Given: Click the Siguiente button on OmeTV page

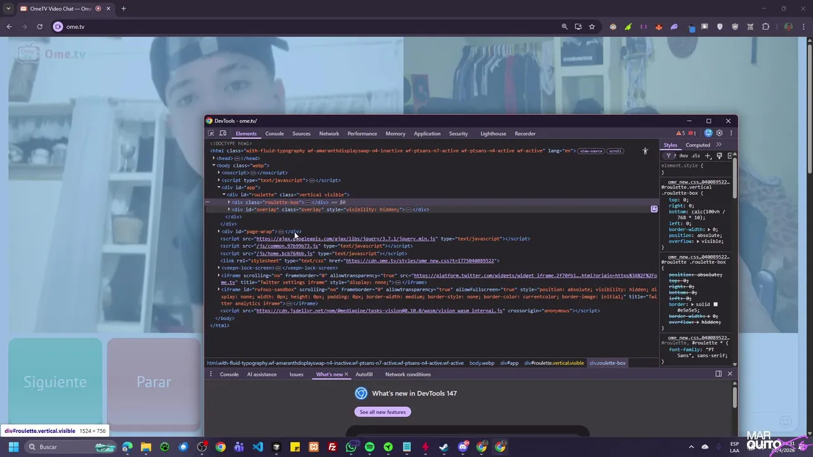Looking at the screenshot, I should 55,382.
